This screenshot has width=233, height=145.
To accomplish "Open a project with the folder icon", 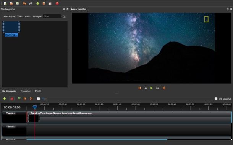I will tap(11, 3).
